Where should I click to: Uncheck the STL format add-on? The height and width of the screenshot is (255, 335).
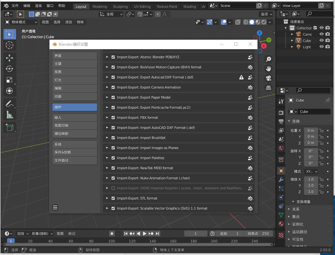[113, 198]
